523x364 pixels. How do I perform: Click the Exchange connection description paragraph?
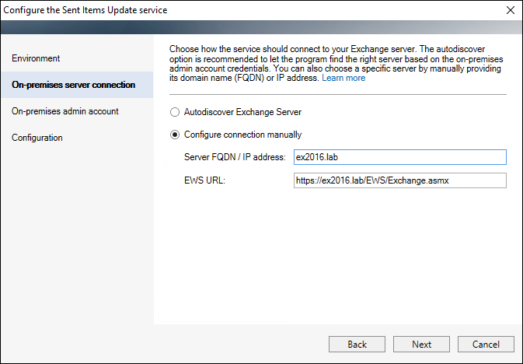[336, 64]
